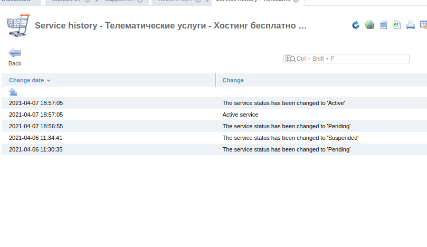Click the page title 'Service history - Телематические услуги'
This screenshot has width=427, height=247.
(x=170, y=26)
